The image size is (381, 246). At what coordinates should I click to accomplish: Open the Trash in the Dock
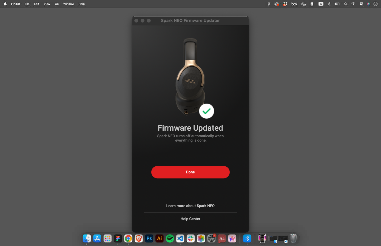click(293, 238)
